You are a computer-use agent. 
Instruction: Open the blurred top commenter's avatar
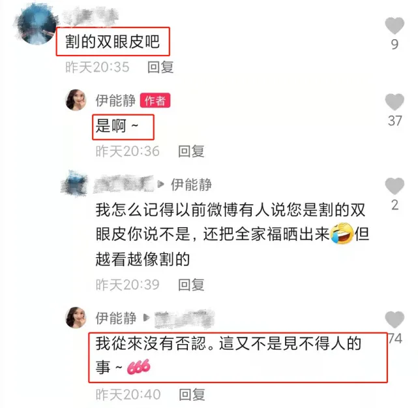pyautogui.click(x=37, y=25)
